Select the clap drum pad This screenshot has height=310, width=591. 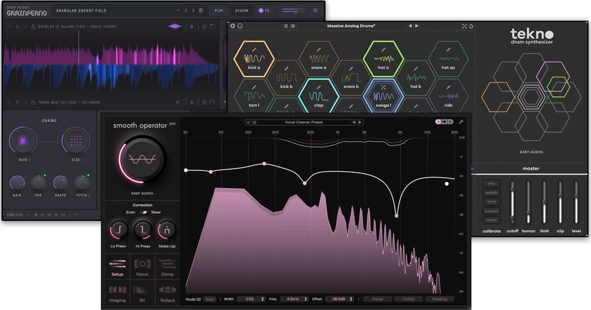point(319,95)
